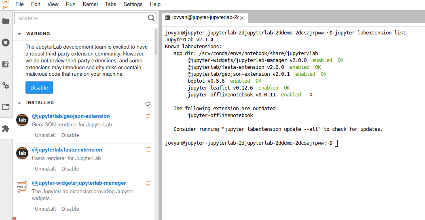The height and width of the screenshot is (220, 425).
Task: Click the blue Disable button in warning
Action: [39, 88]
